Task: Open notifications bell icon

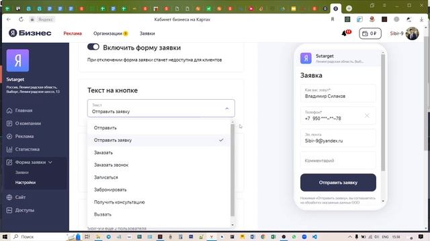Action: tap(344, 33)
